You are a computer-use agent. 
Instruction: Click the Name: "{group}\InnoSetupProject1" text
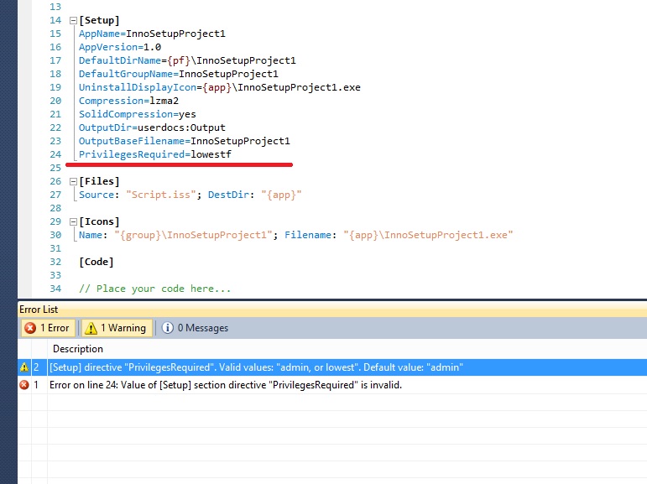coord(175,235)
